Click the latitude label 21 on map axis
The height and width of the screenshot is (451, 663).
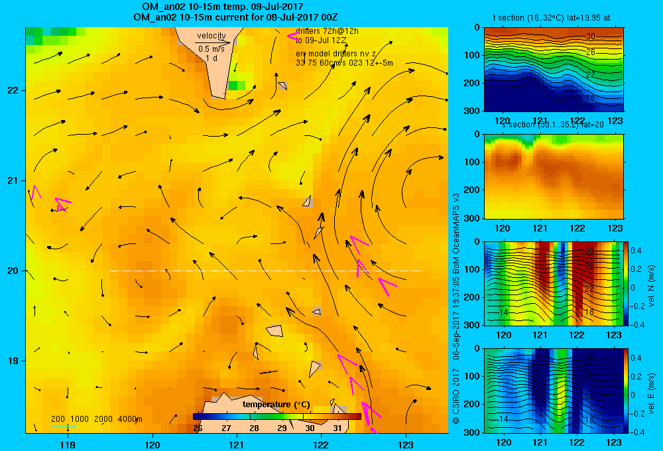[13, 180]
